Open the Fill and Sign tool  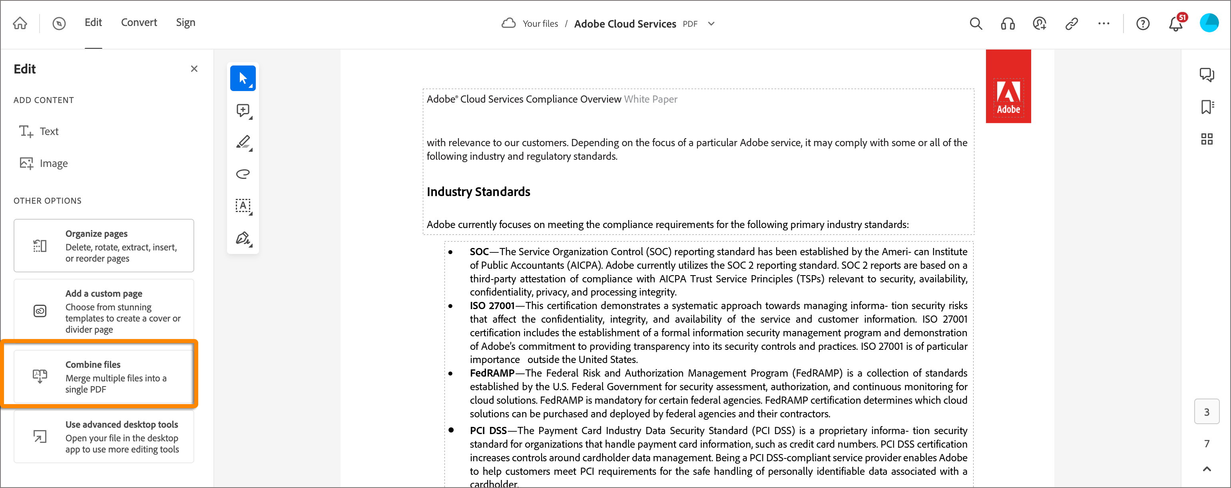click(243, 238)
